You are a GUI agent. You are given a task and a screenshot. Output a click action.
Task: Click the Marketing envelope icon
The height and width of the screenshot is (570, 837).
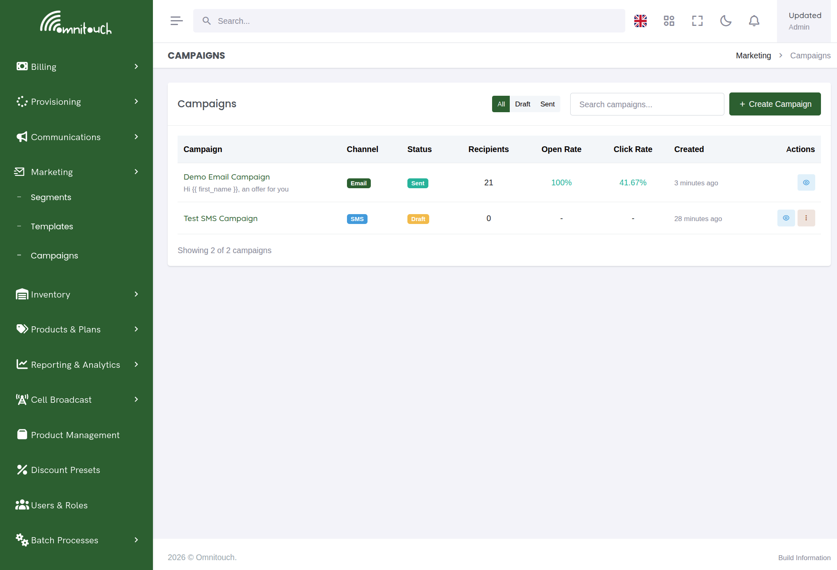pyautogui.click(x=19, y=172)
